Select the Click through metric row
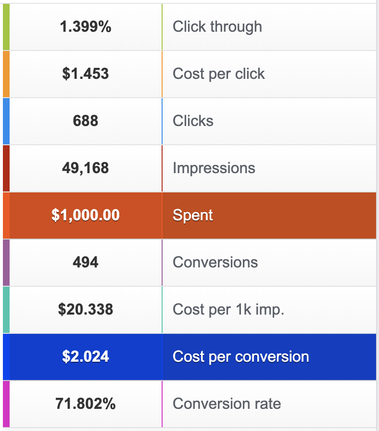379x431 pixels. tap(189, 27)
